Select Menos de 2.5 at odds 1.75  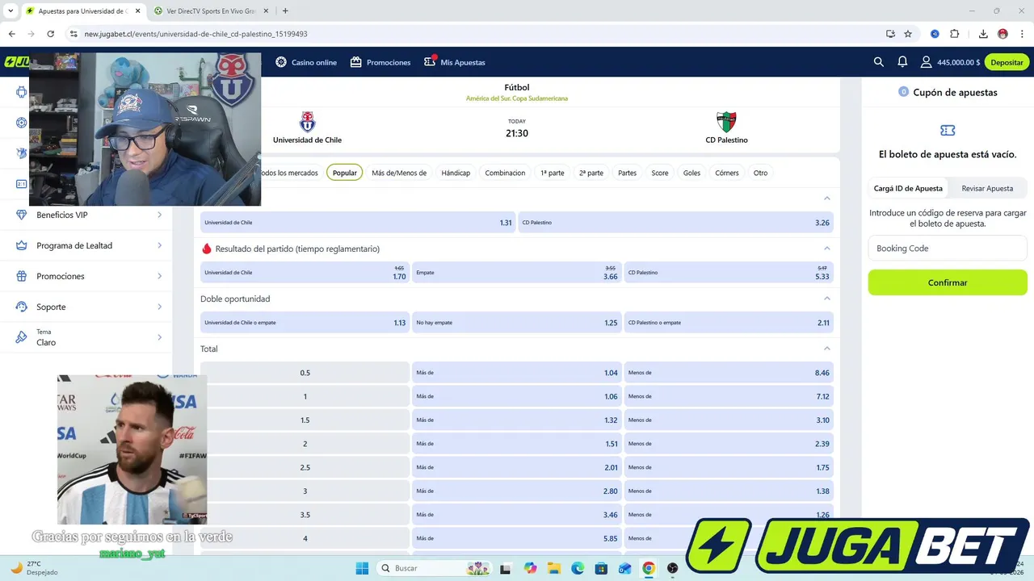(x=729, y=467)
